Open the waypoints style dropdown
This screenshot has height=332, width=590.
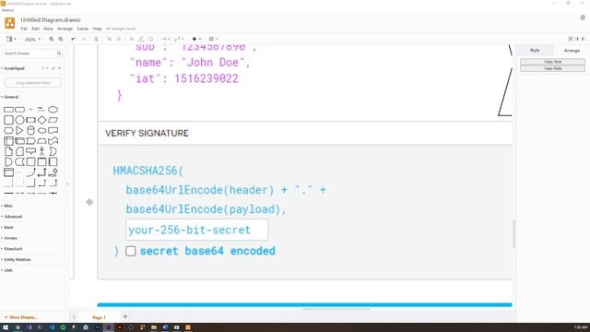pyautogui.click(x=179, y=39)
